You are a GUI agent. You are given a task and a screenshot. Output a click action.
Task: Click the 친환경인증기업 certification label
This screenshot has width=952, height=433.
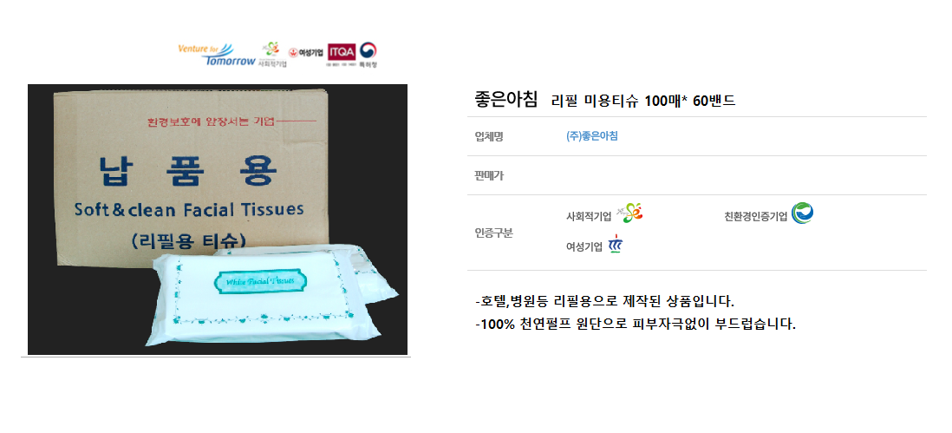pos(755,216)
